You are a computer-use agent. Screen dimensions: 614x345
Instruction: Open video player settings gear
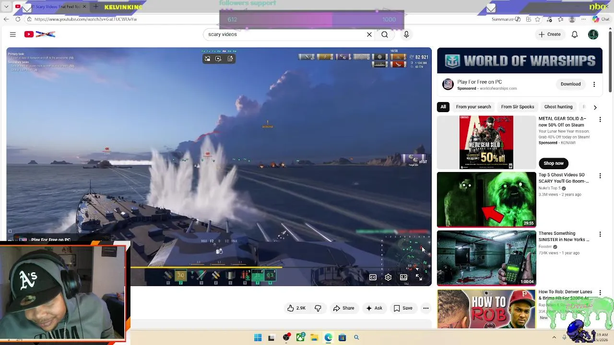coord(388,277)
